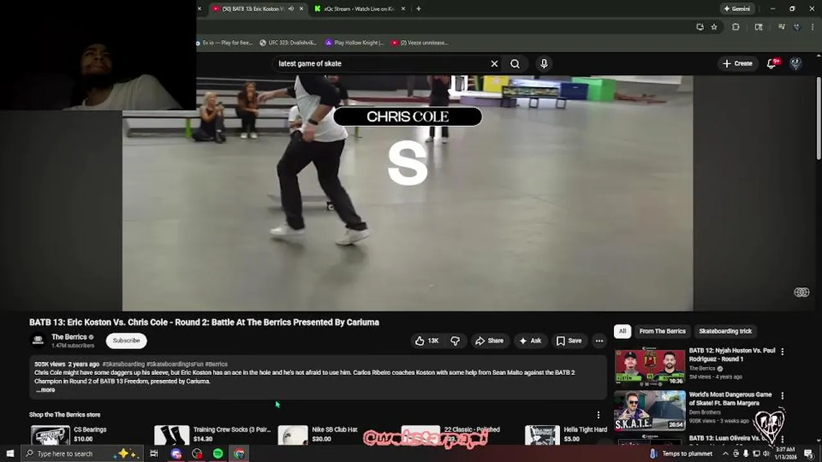Screen dimensions: 822x462
Task: Select the From The Berrics chip
Action: (662, 331)
